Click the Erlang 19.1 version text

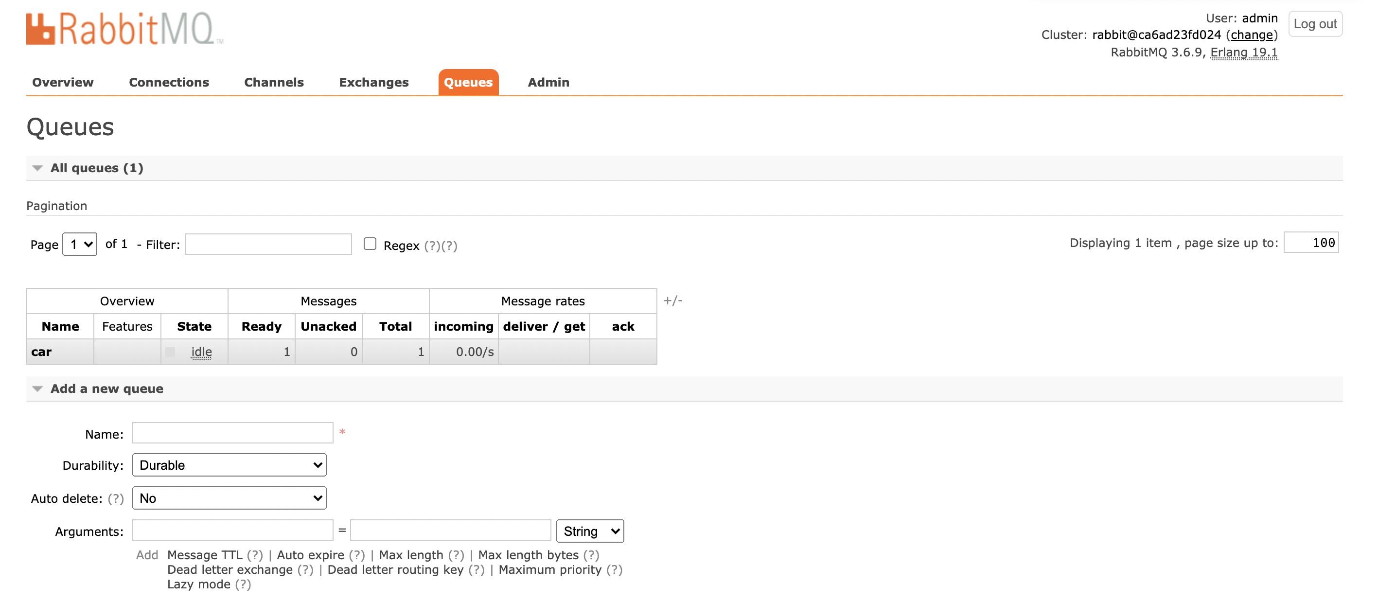click(x=1244, y=53)
